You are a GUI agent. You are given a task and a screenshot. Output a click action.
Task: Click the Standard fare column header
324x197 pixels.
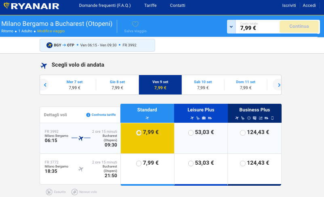click(147, 113)
